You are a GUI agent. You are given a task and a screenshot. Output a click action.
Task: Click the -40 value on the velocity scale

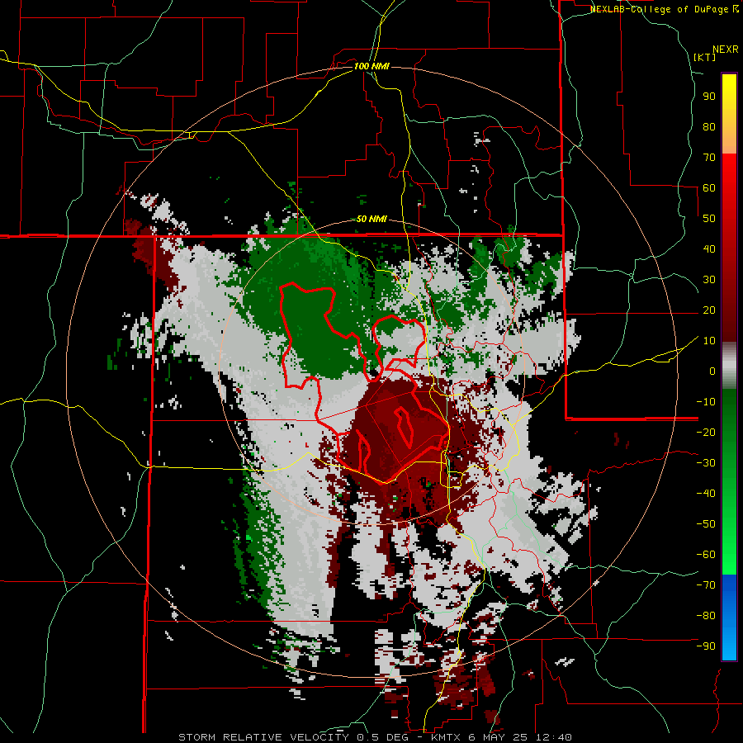706,494
